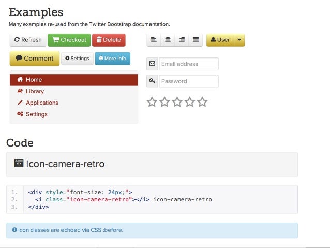Click the class="icon-camera-retro" code line
Viewport: 330px width, 248px height.
coord(124,199)
